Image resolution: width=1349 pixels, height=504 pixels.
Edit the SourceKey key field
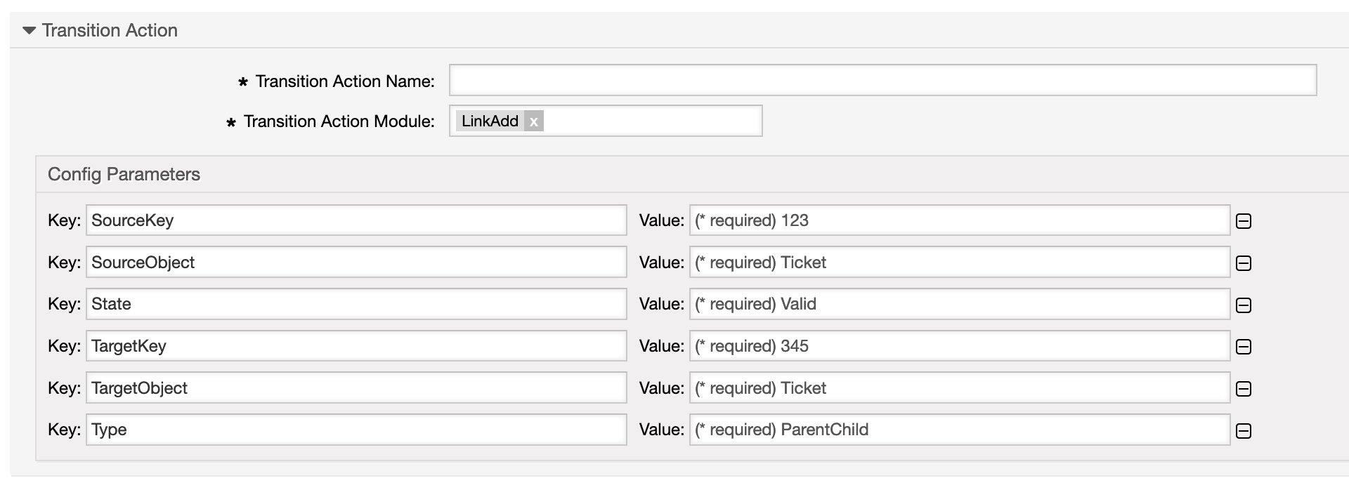[356, 220]
